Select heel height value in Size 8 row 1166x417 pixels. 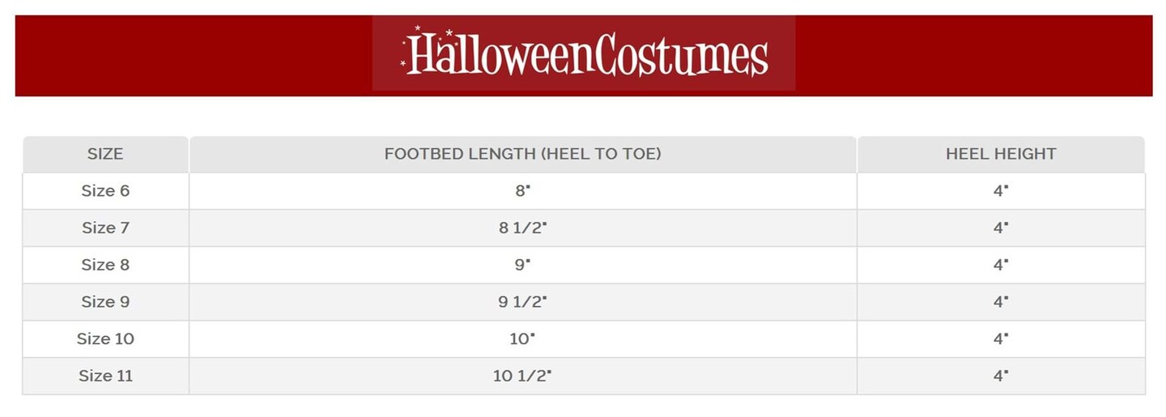click(1001, 265)
